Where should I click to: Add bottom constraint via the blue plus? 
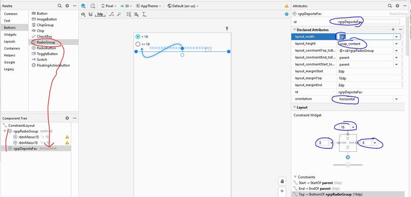click(x=348, y=157)
